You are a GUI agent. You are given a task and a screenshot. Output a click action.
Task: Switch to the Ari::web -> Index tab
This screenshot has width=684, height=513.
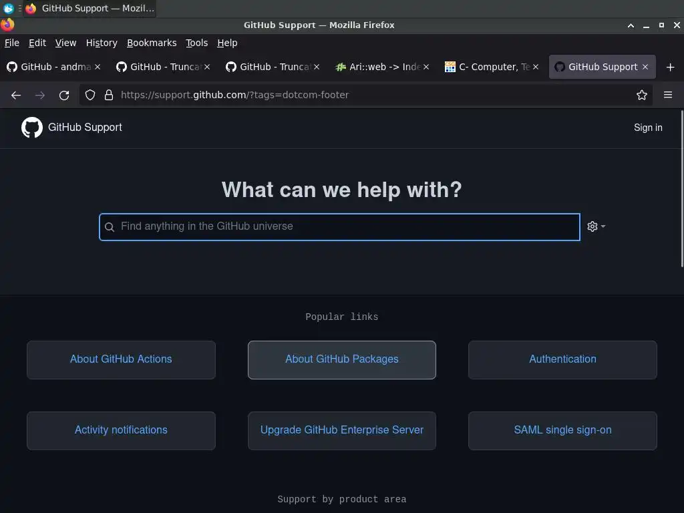tap(383, 67)
